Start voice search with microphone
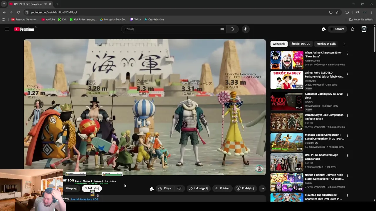Image resolution: width=376 pixels, height=211 pixels. pos(246,29)
